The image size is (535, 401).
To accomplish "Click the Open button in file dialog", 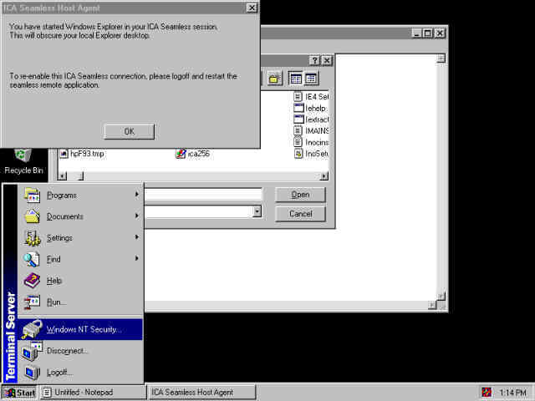I will [300, 195].
